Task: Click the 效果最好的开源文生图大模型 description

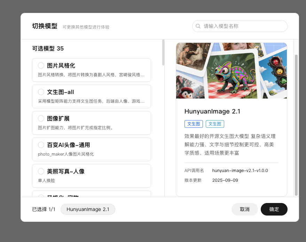Action: tap(230, 145)
